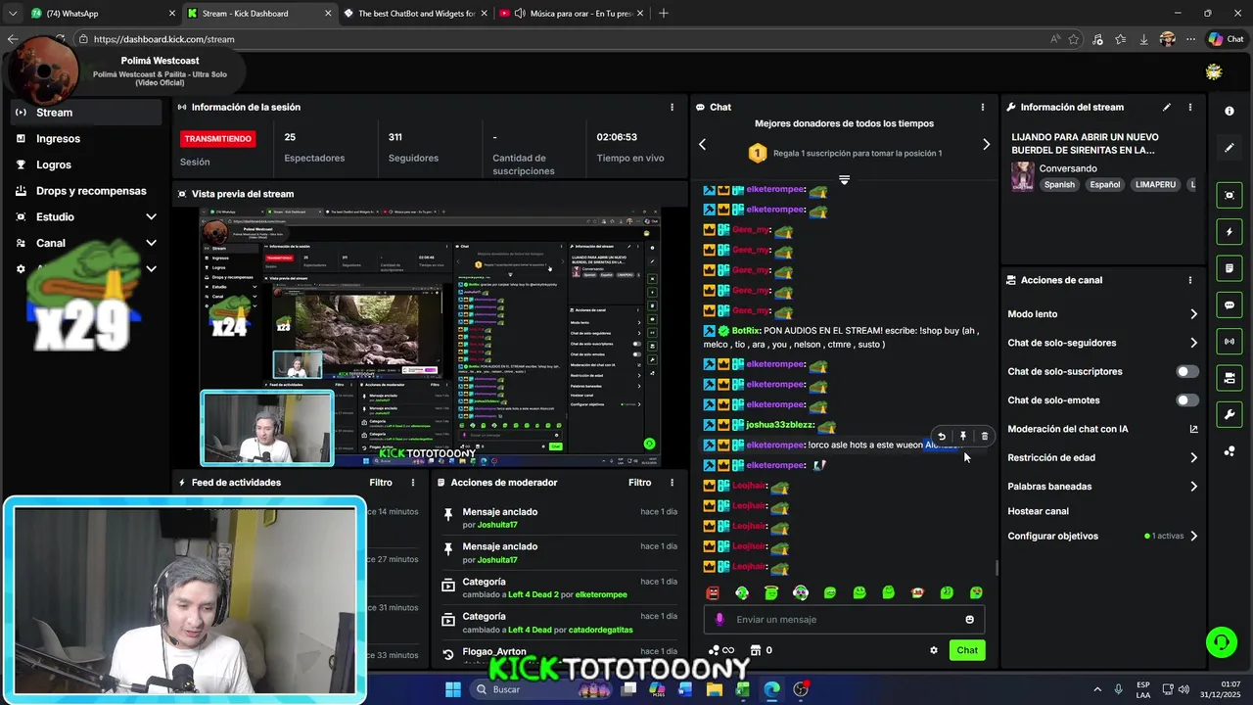Expand Chat de solo-seguidores settings
The height and width of the screenshot is (705, 1253).
(x=1193, y=343)
